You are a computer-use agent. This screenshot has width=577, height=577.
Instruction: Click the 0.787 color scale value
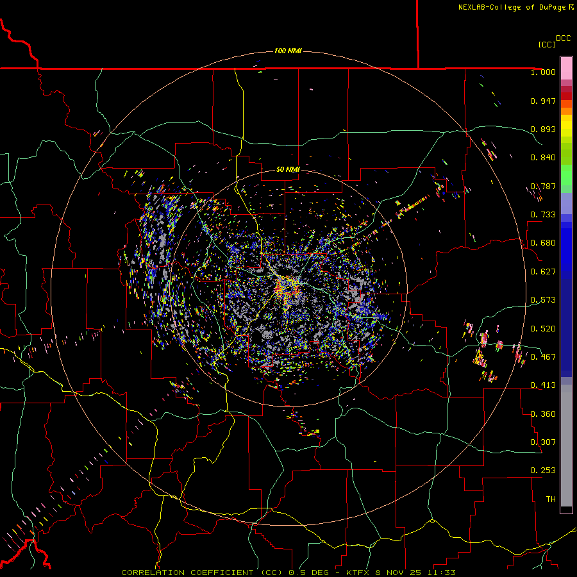pos(543,186)
